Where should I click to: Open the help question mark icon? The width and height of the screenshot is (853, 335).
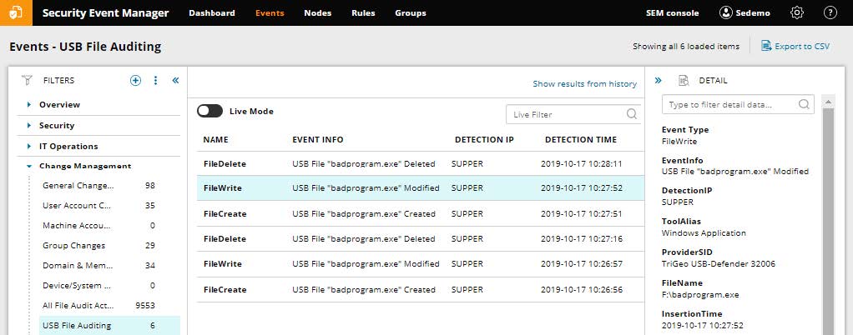tap(830, 12)
